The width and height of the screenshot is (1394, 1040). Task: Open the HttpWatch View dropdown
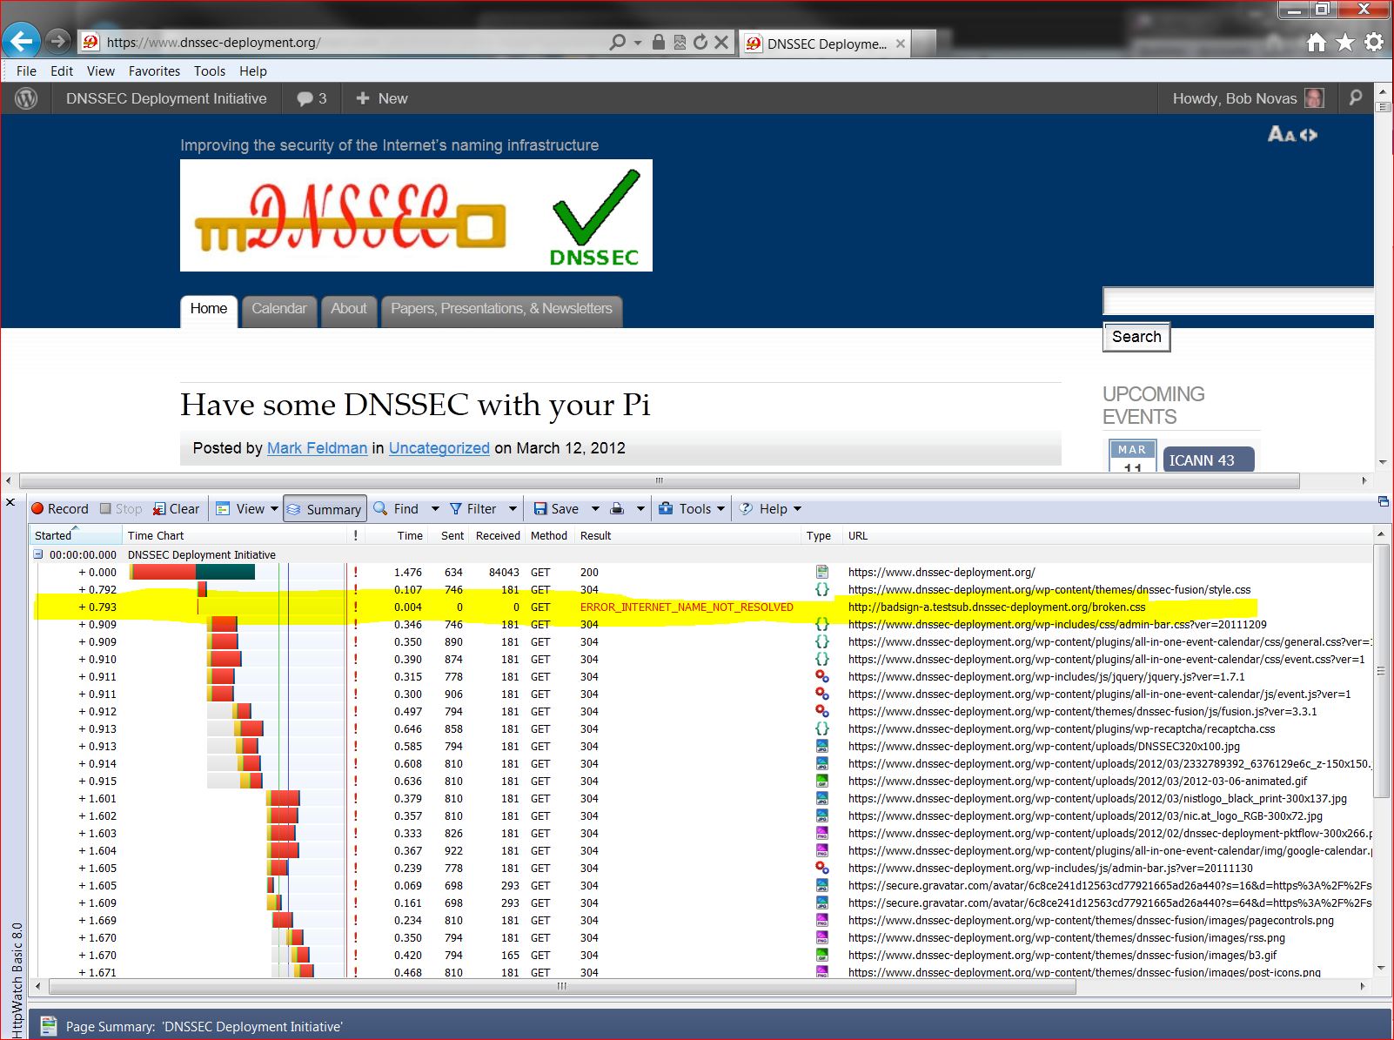pos(247,509)
